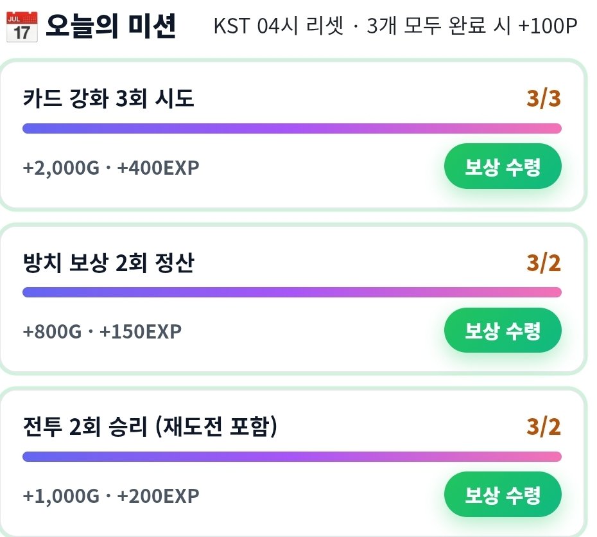The height and width of the screenshot is (537, 597).
Task: Select the 방치 보상 2회 정산 mission title
Action: point(108,263)
